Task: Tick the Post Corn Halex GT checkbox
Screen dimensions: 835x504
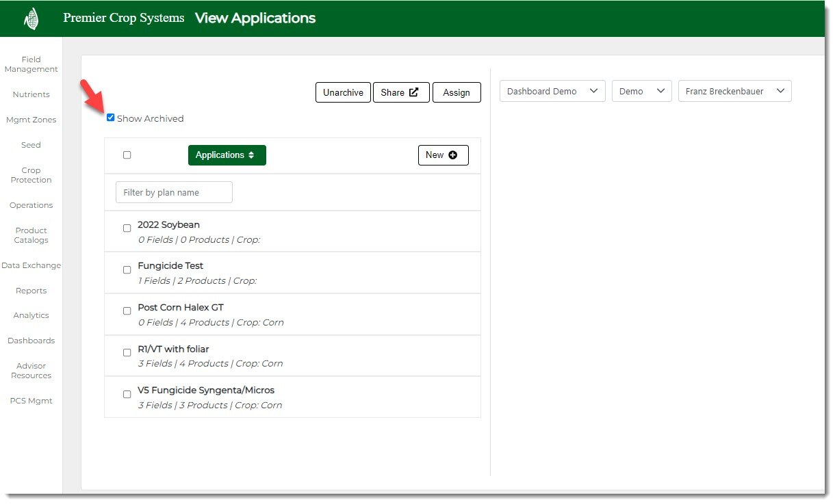Action: (127, 311)
